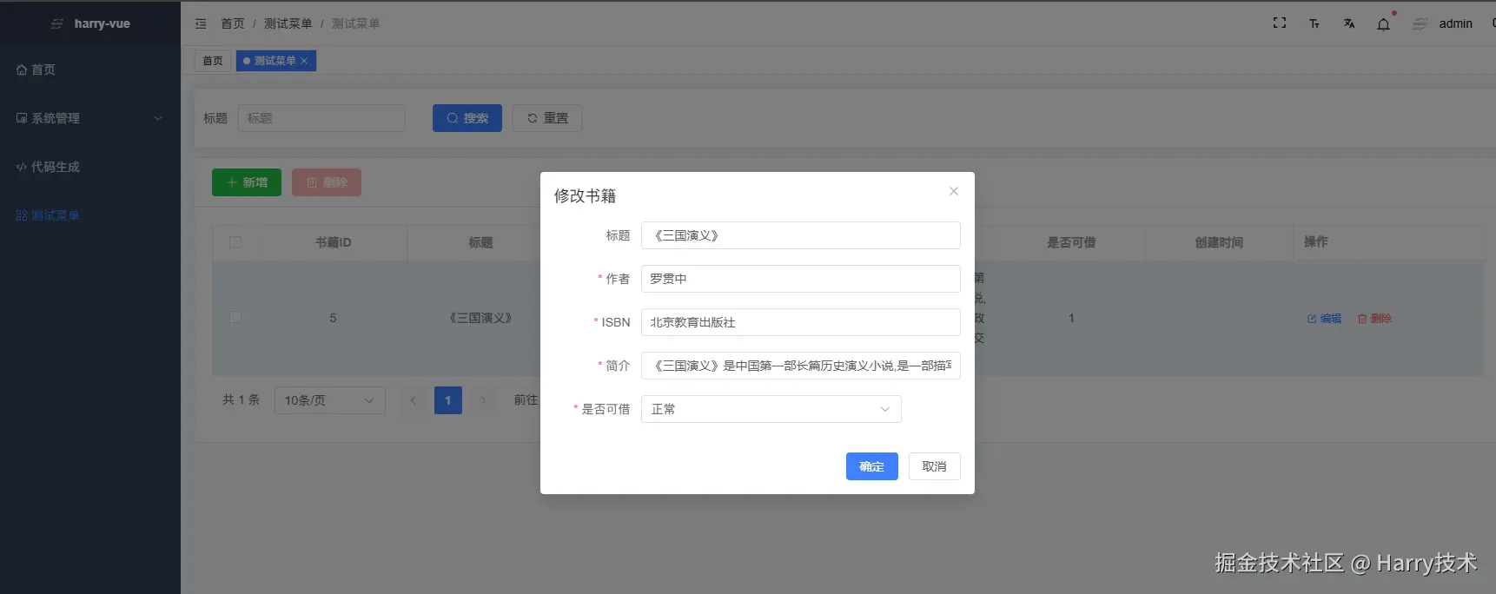Go to page 1 in pagination
Image resolution: width=1496 pixels, height=594 pixels.
click(x=448, y=400)
